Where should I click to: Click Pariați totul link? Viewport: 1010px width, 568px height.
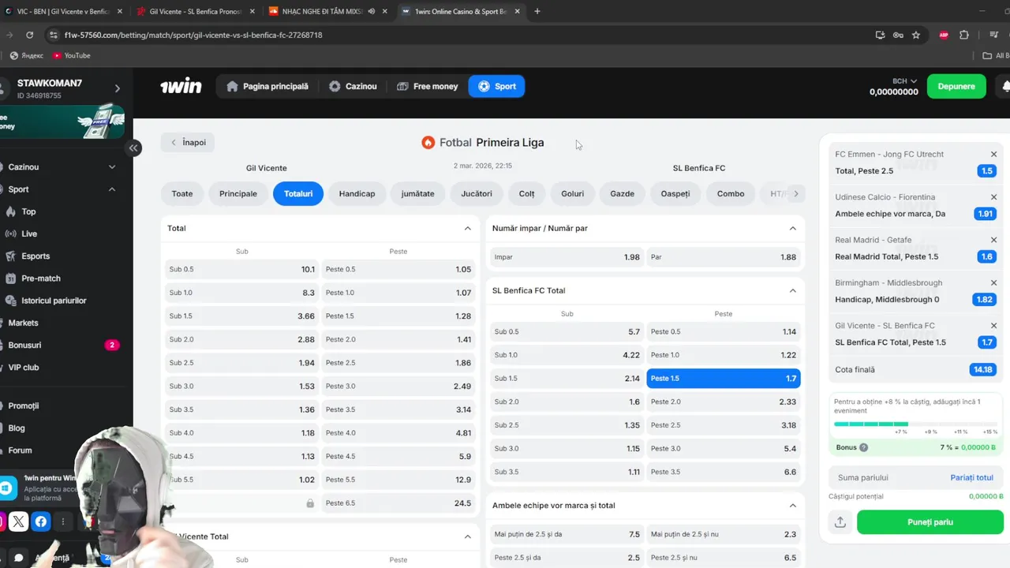971,478
